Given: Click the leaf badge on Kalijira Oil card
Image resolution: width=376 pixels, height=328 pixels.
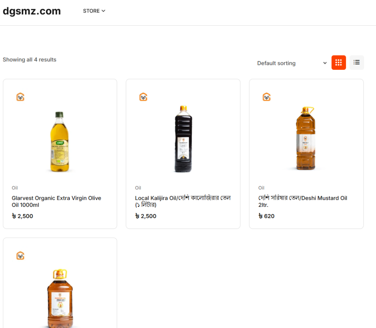Looking at the screenshot, I should pos(143,97).
